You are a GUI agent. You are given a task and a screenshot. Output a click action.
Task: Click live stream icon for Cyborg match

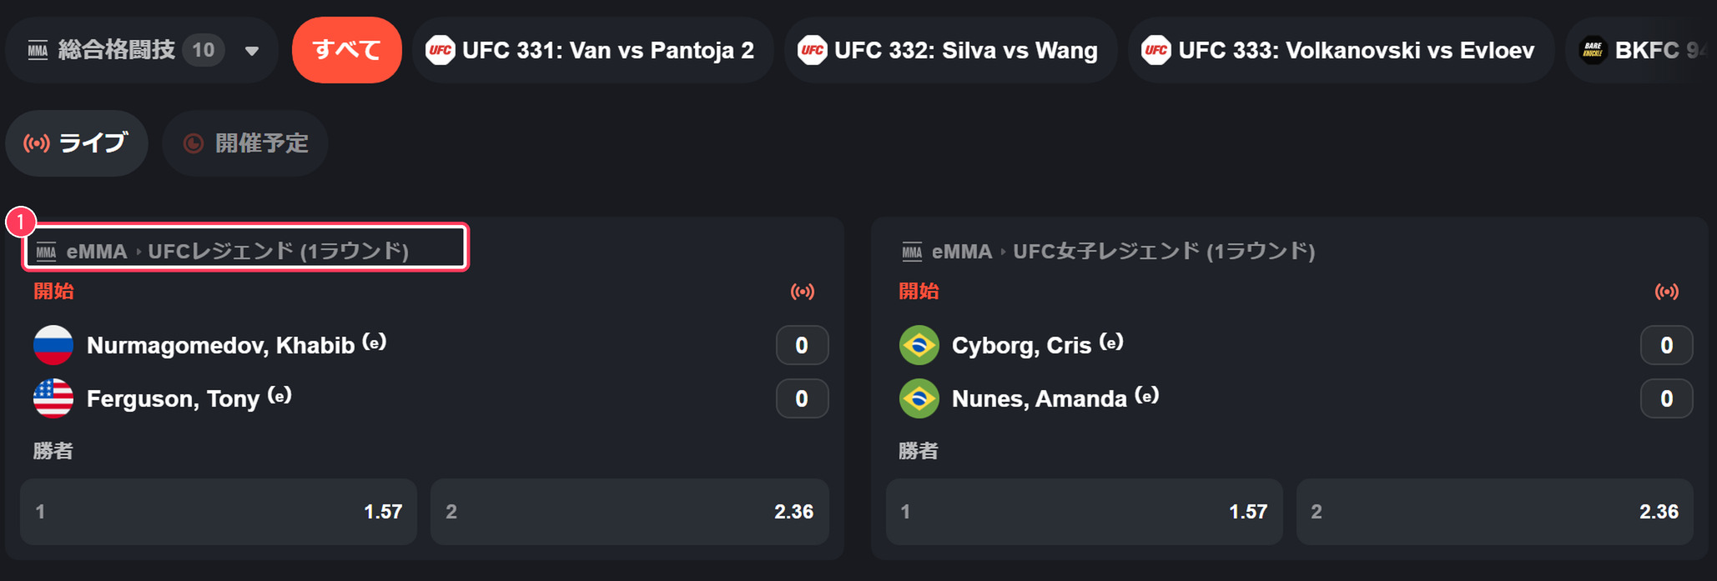click(1667, 292)
